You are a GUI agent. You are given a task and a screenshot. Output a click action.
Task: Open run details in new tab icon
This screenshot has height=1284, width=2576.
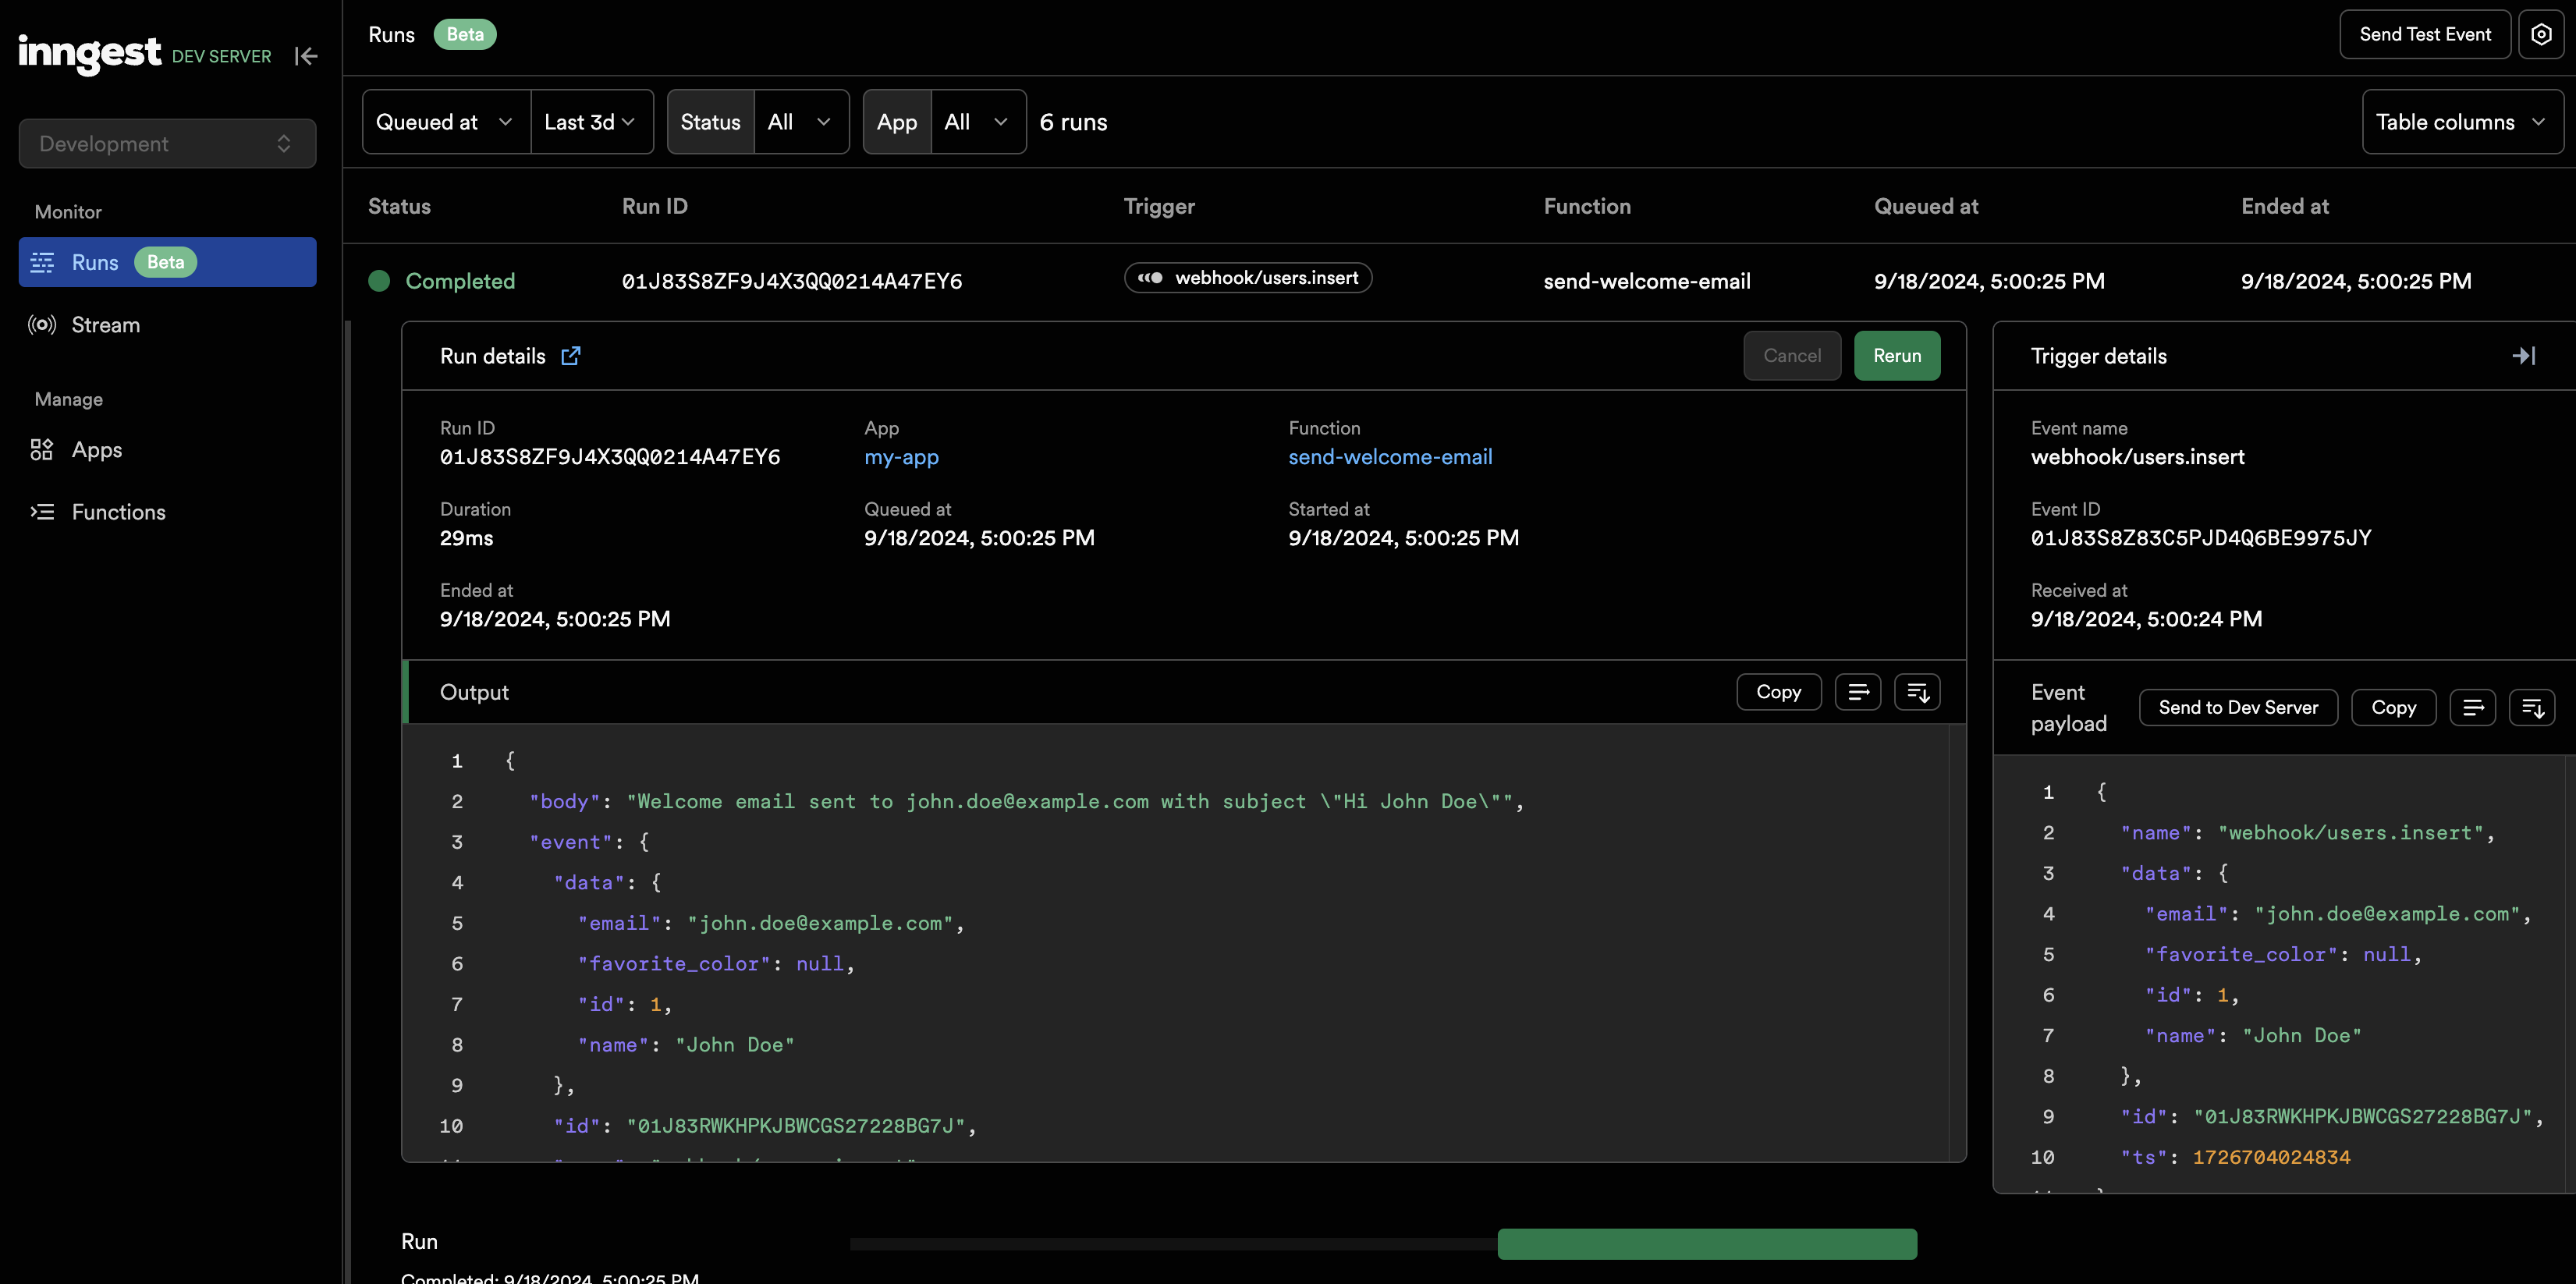570,356
